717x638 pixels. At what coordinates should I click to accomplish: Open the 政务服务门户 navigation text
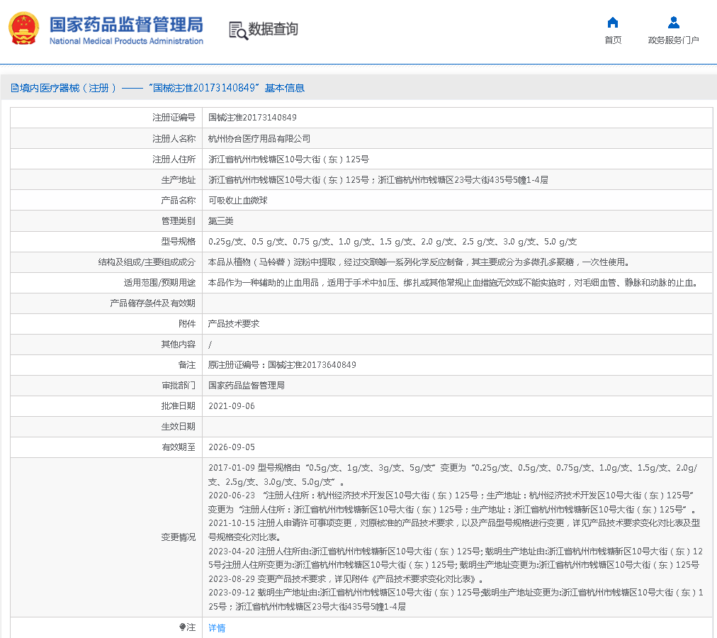673,40
